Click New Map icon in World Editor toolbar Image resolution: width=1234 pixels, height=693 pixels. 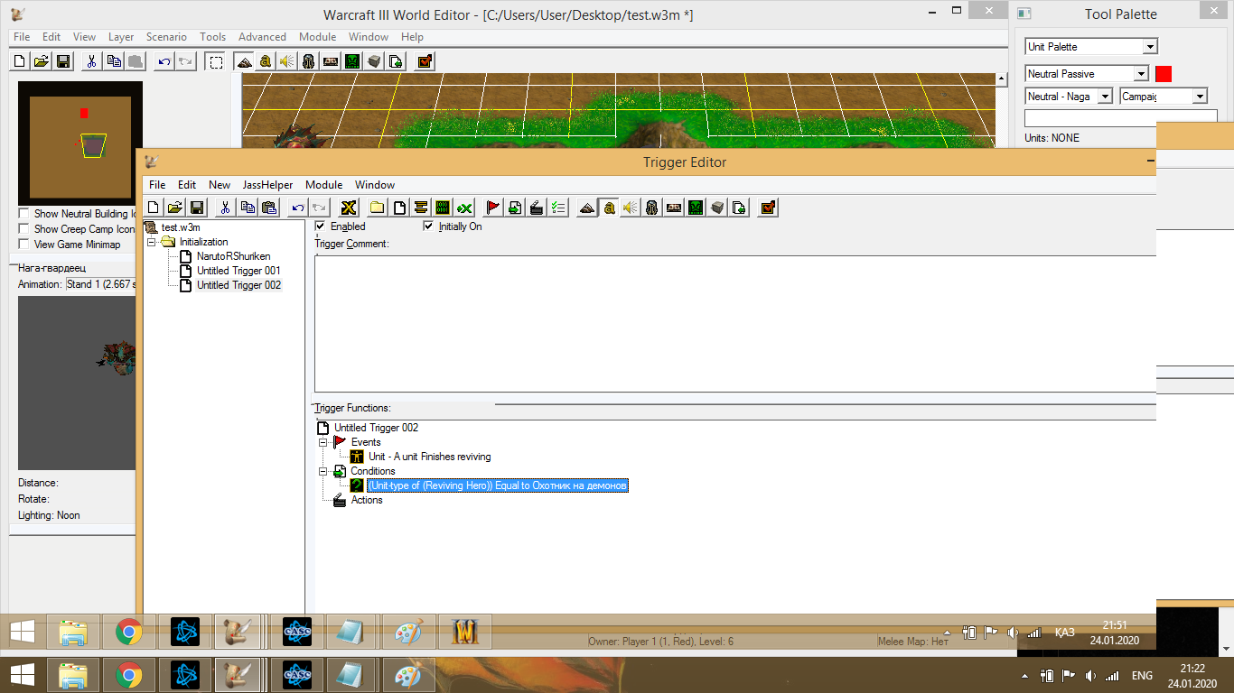click(x=20, y=61)
